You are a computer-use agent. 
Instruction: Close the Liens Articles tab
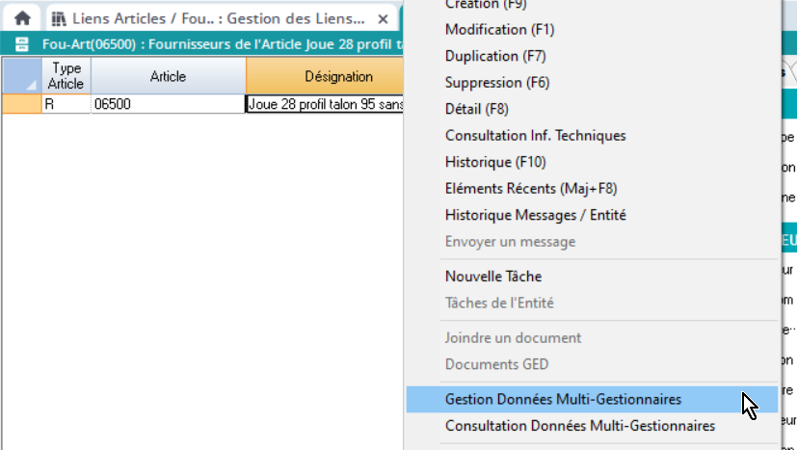[x=383, y=18]
